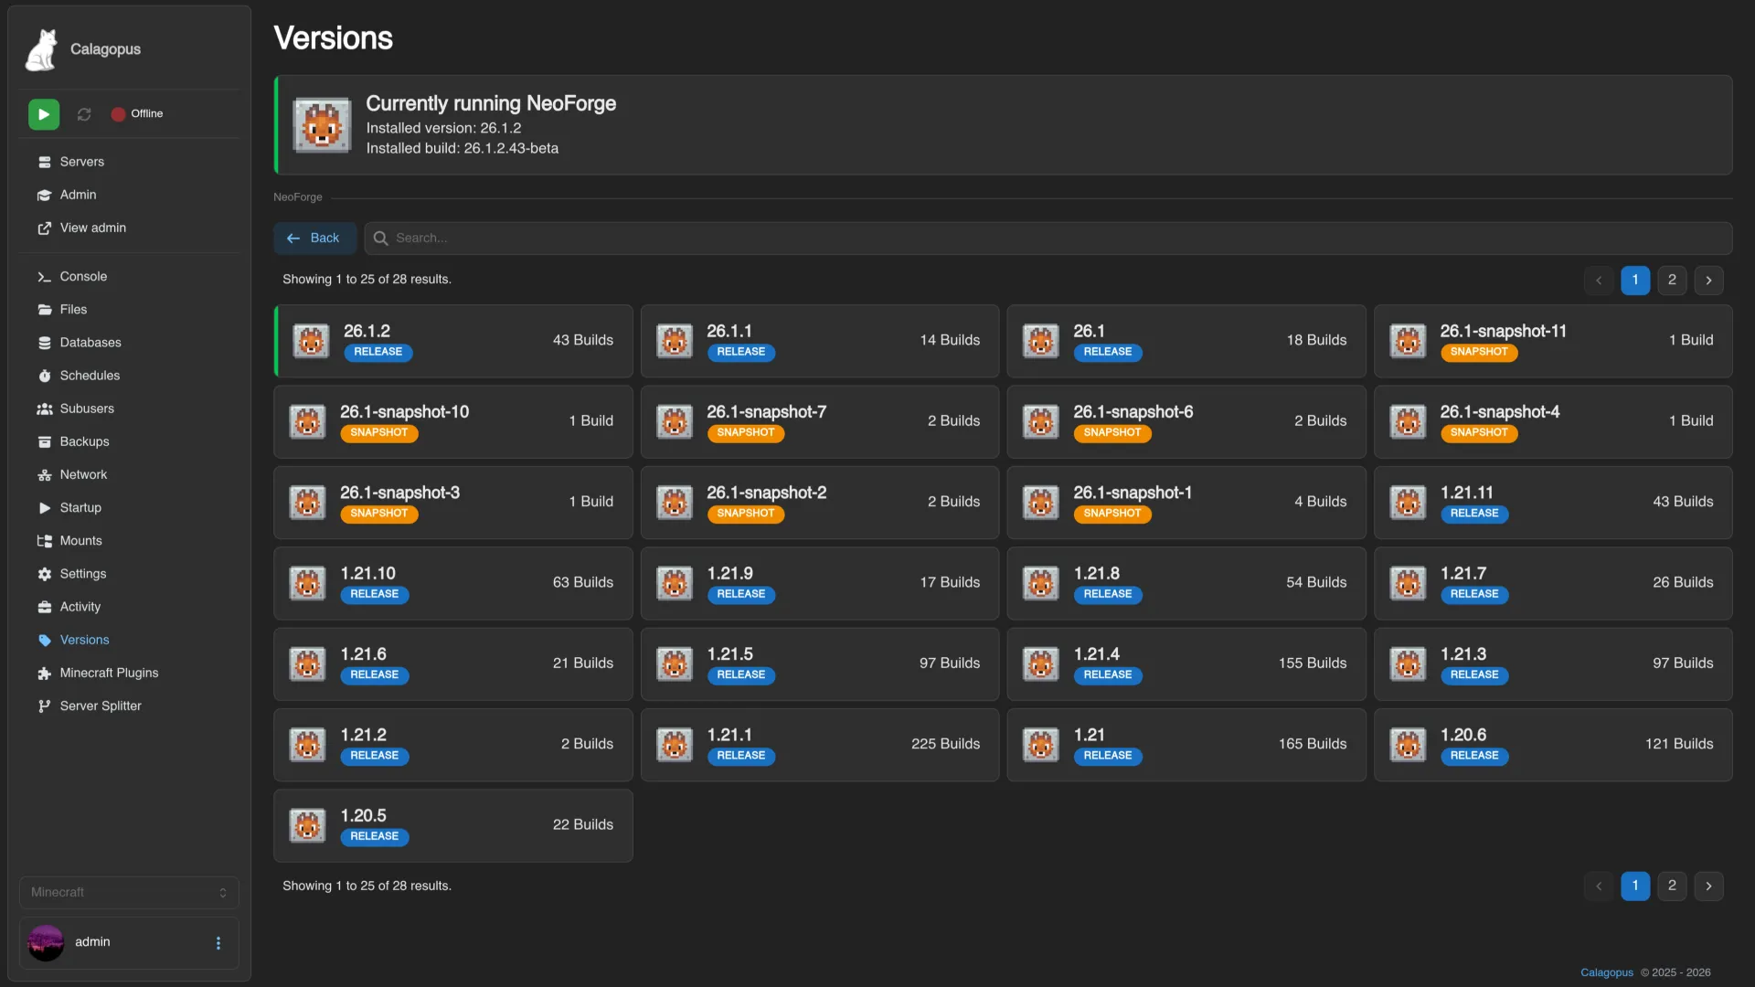The image size is (1755, 987).
Task: Click the Minecraft Plugins puzzle icon
Action: [44, 673]
